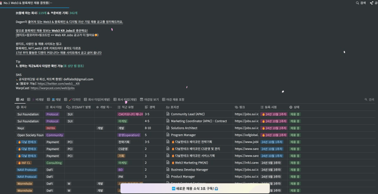Click the document icon beside Product Manager
Image resolution: width=378 pixels, height=194 pixels.
168,177
